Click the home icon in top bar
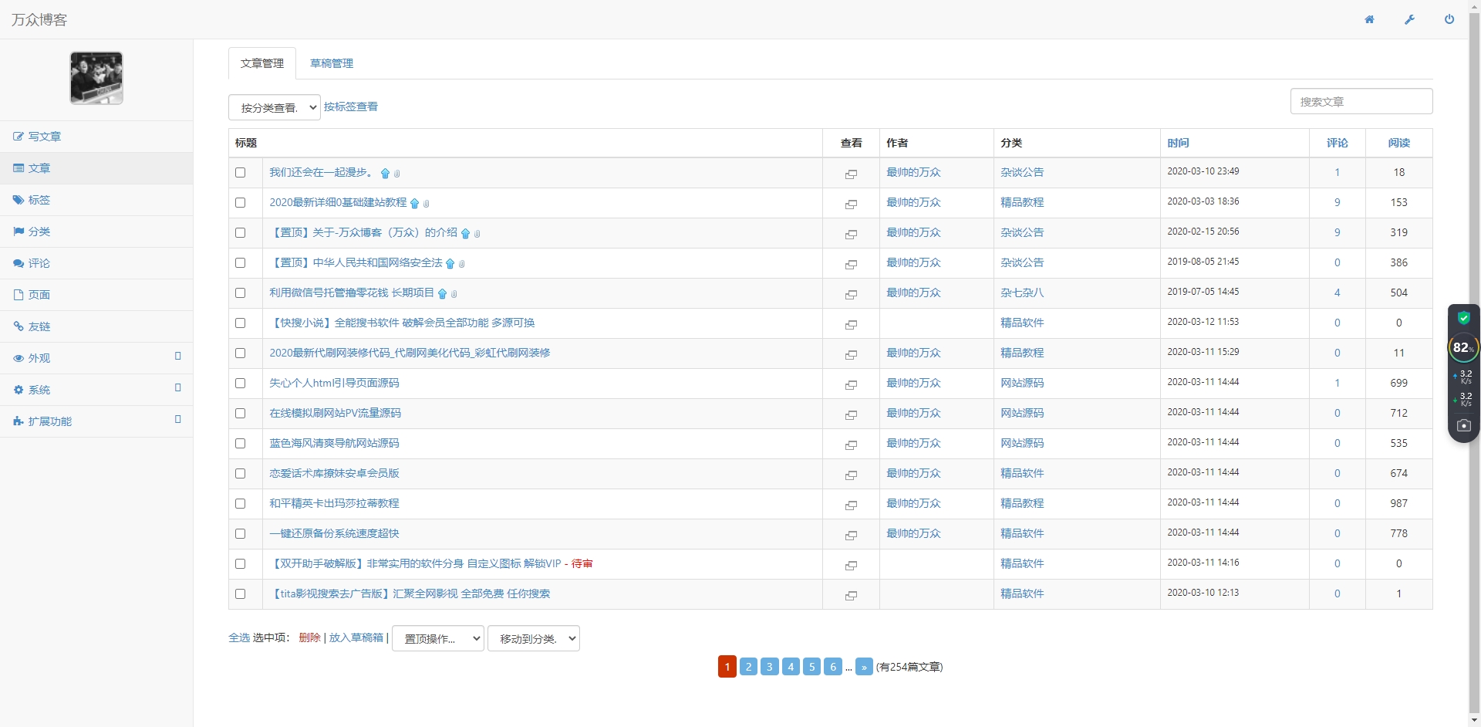Screen dimensions: 1481x727 (x=1369, y=19)
